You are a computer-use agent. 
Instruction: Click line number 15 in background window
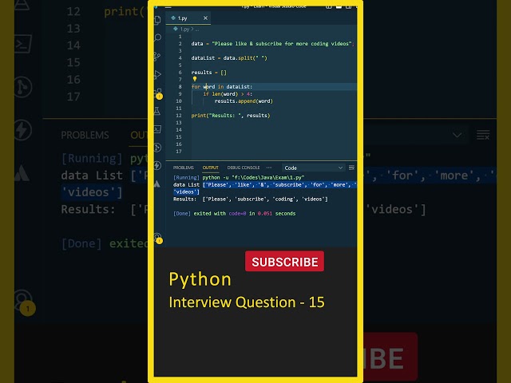(73, 62)
